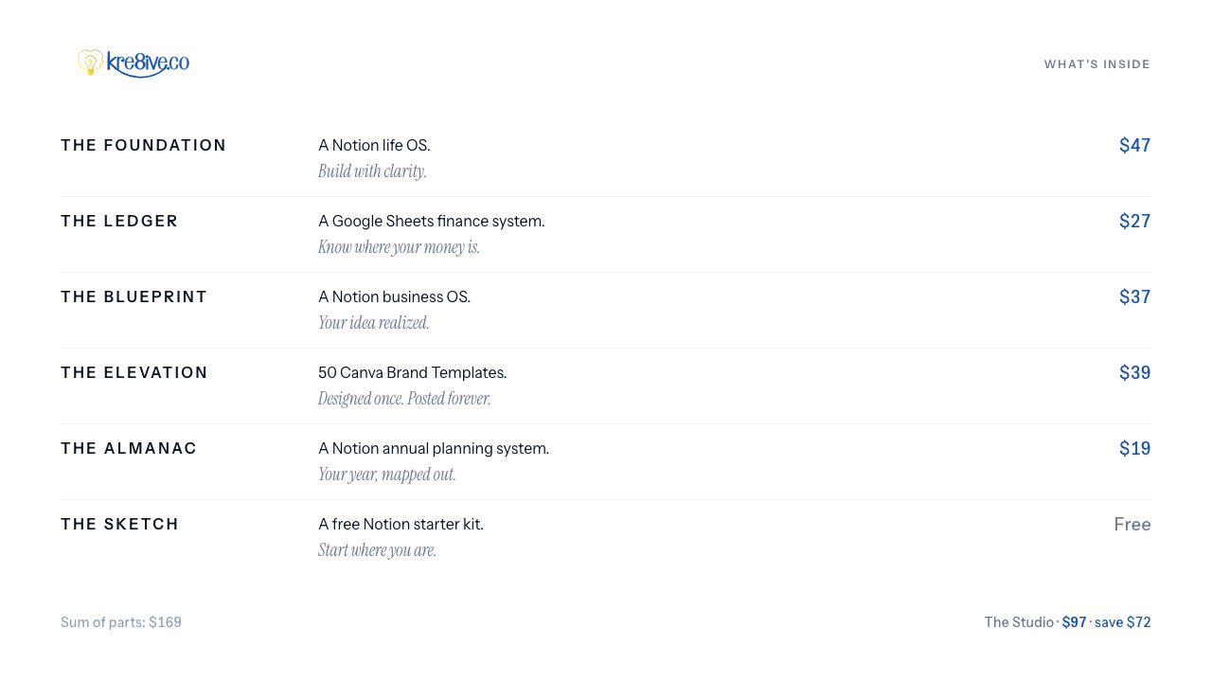Select The Ledger product title
The width and height of the screenshot is (1212, 682).
point(119,221)
